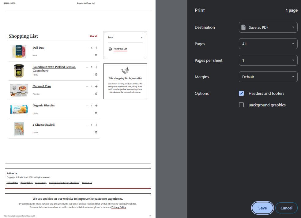Click 'This shopping list is just a list' text
This screenshot has width=301, height=218.
point(125,78)
